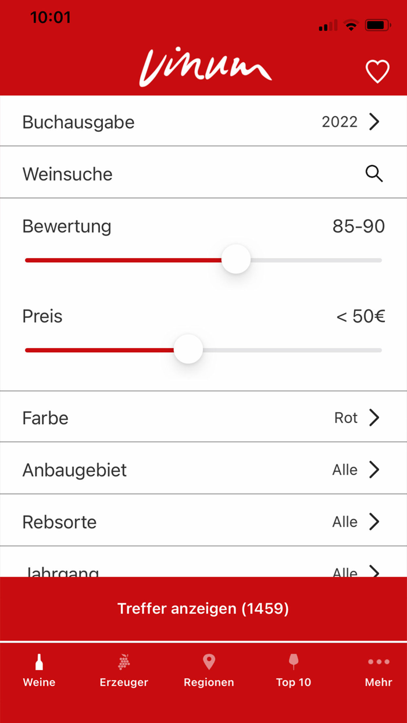407x723 pixels.
Task: Expand the Rebsorte filter
Action: pos(203,521)
